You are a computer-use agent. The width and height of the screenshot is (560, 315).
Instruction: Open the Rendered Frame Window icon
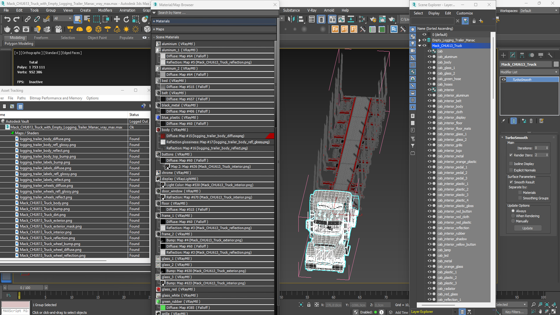coord(382,19)
